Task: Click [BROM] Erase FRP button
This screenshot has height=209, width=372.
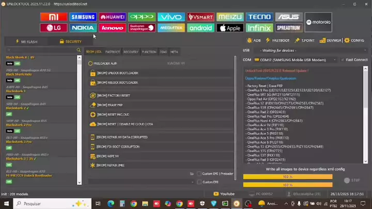Action: point(110,105)
